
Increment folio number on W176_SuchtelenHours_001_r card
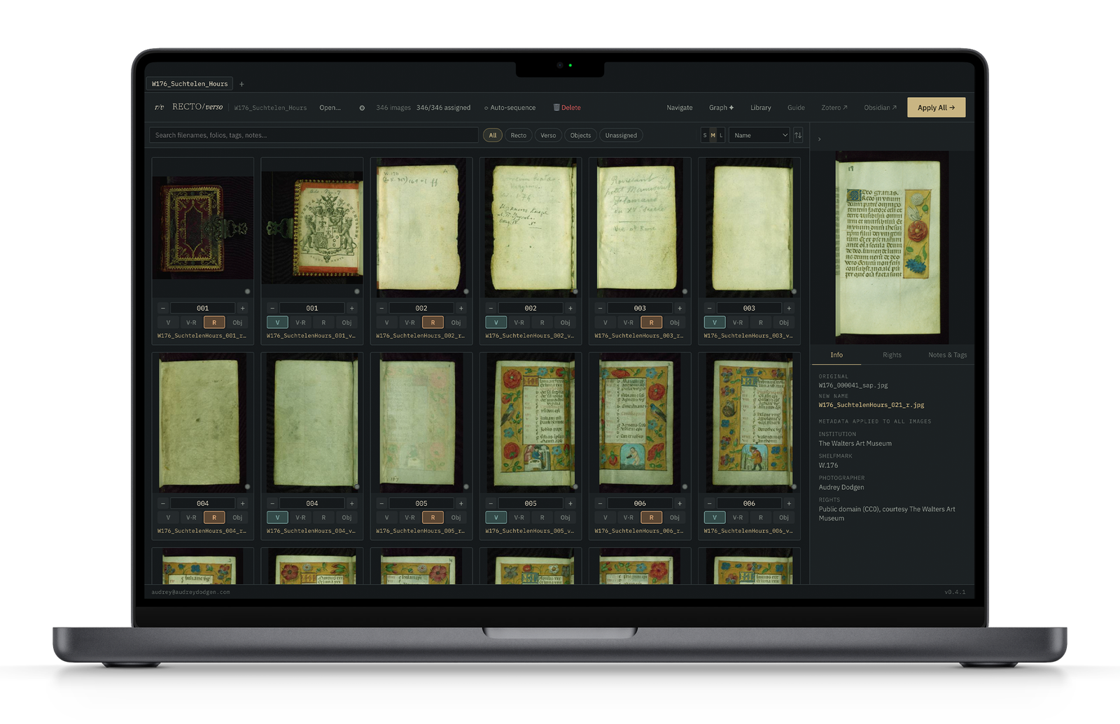[243, 308]
